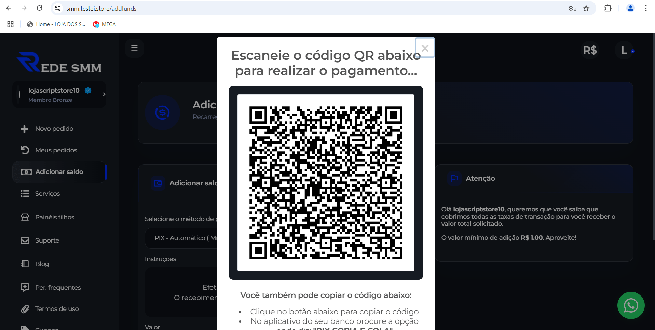655x330 pixels.
Task: Open the browser extensions puzzle icon
Action: (609, 8)
